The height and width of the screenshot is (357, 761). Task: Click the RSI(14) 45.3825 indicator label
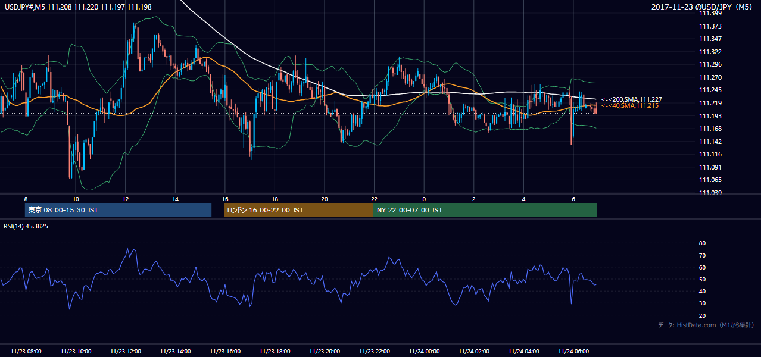coord(26,226)
